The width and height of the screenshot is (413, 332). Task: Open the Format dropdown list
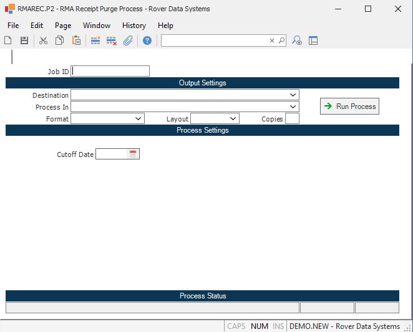[x=138, y=118]
